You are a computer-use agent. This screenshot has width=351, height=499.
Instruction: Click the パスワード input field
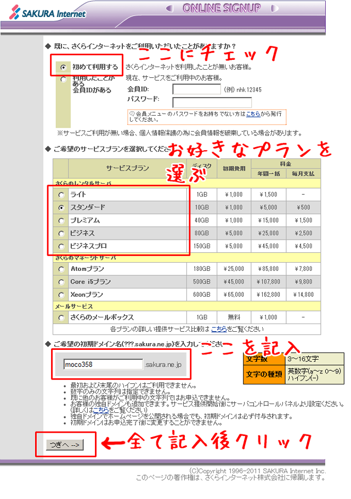[212, 103]
